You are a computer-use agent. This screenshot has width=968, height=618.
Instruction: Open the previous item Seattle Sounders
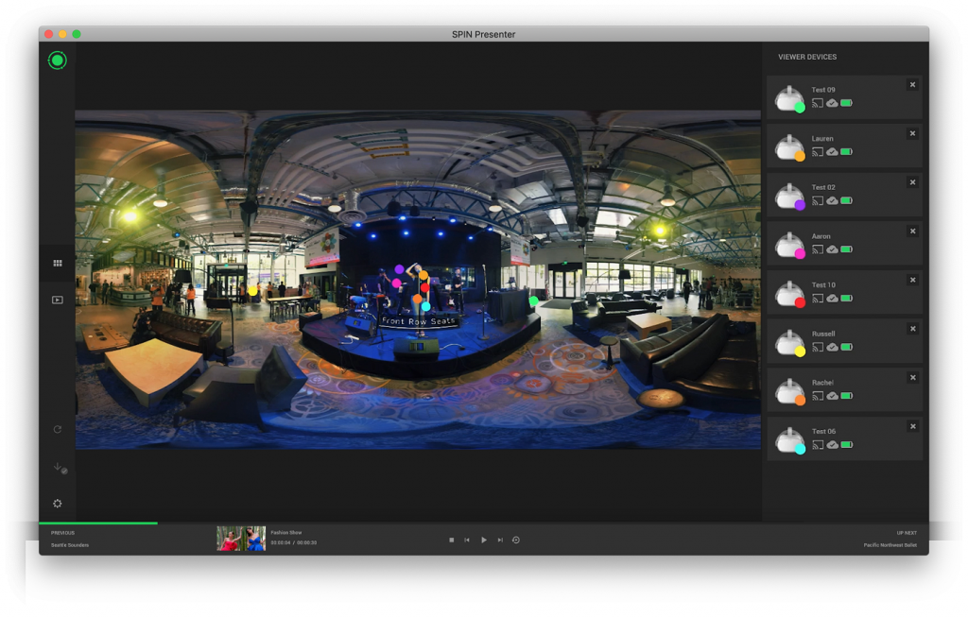[70, 545]
